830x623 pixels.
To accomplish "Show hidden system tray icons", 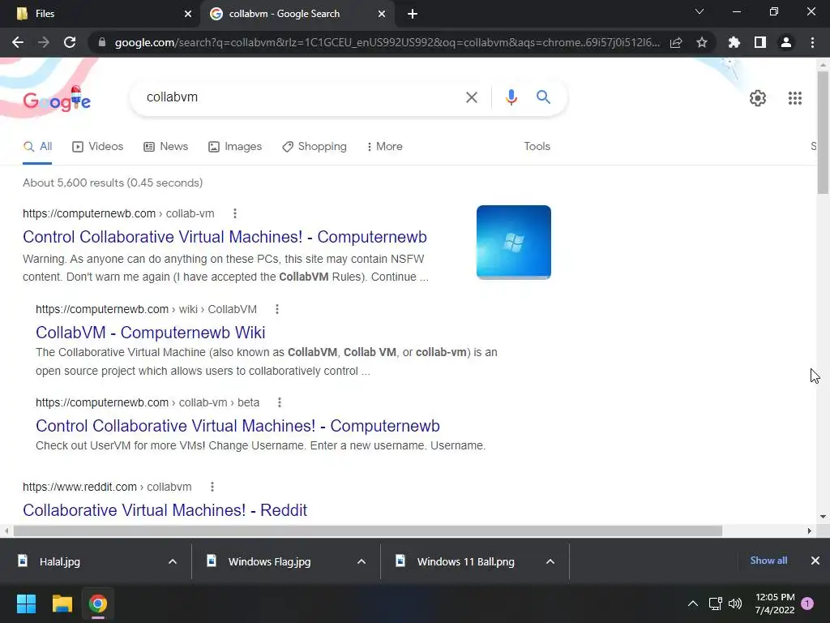I will (692, 604).
